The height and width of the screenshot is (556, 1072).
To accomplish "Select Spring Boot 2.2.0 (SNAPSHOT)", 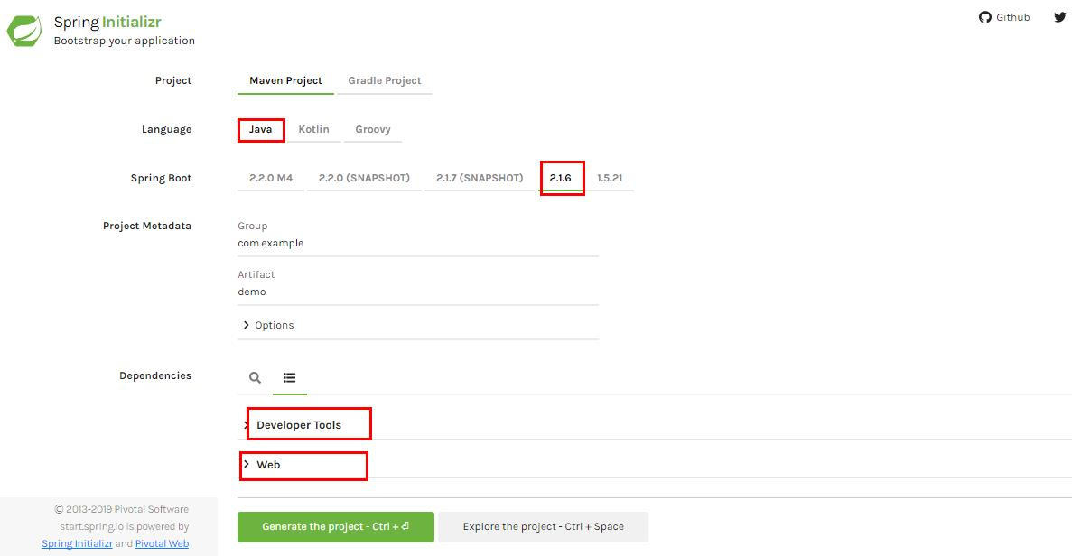I will [x=364, y=178].
